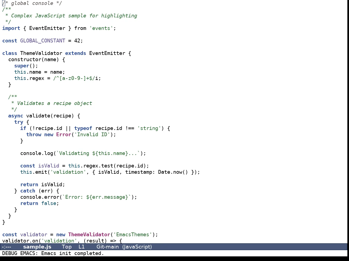Click on 'Date.now()' expression
The height and width of the screenshot is (261, 349).
pos(173,172)
